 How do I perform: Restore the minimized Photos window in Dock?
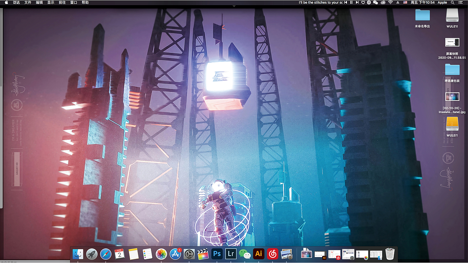point(362,255)
